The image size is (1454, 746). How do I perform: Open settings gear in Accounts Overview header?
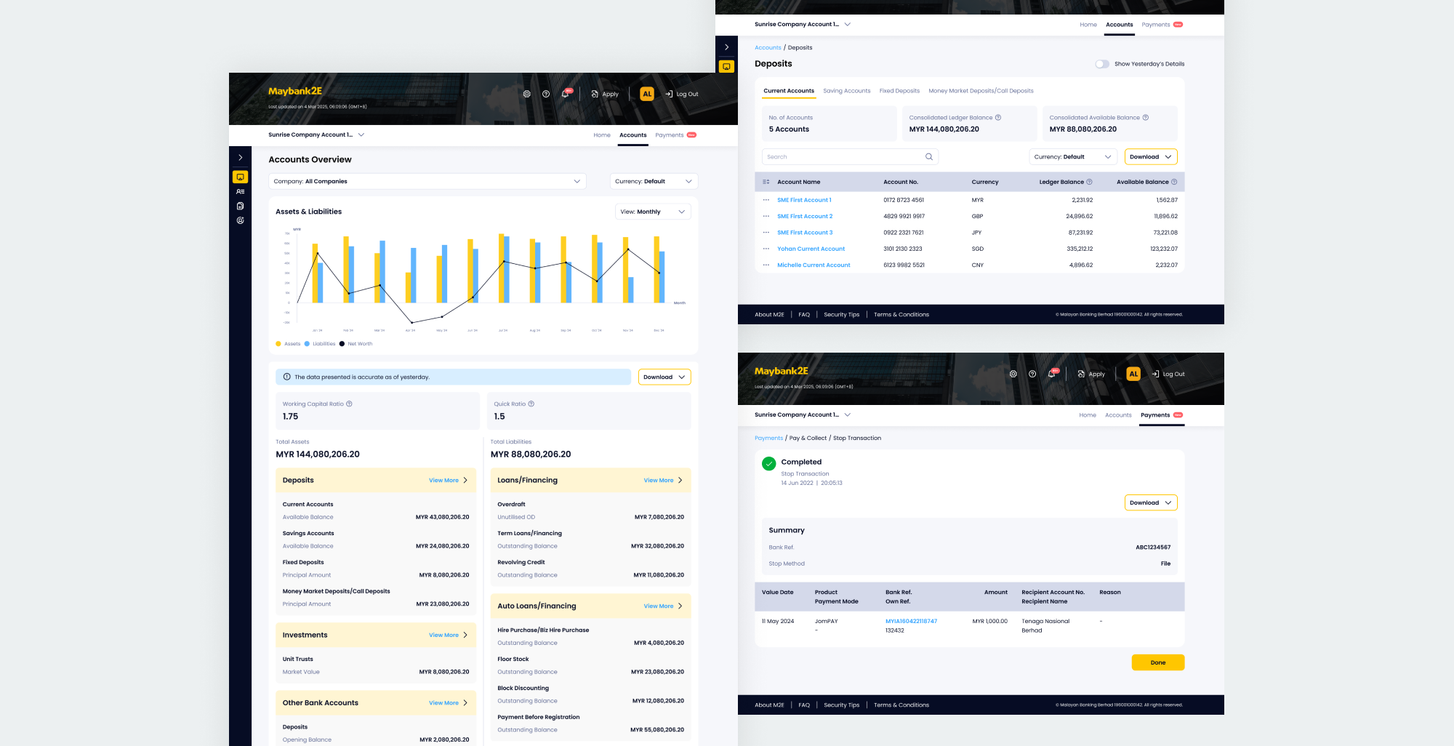click(x=527, y=94)
